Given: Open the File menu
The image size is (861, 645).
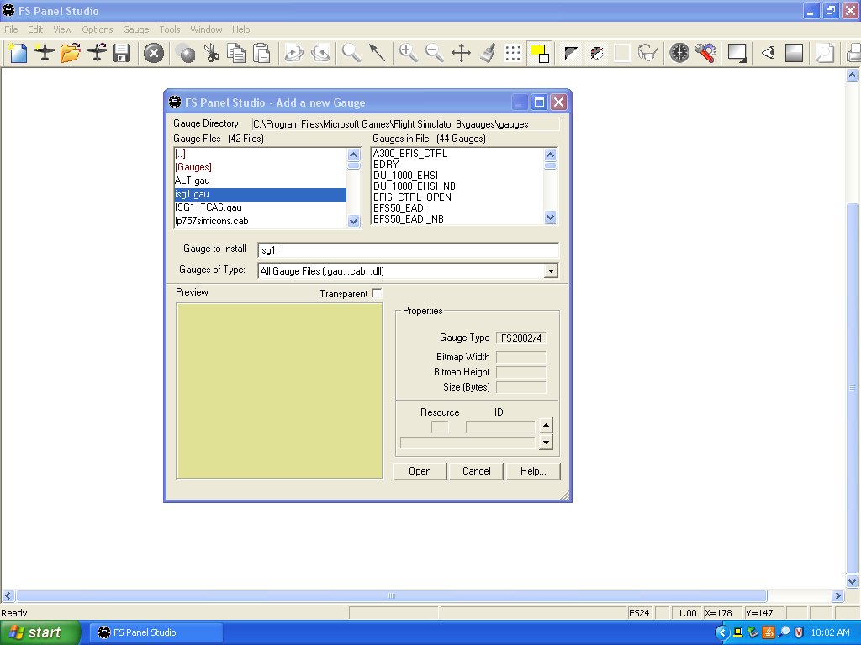Looking at the screenshot, I should [x=11, y=29].
